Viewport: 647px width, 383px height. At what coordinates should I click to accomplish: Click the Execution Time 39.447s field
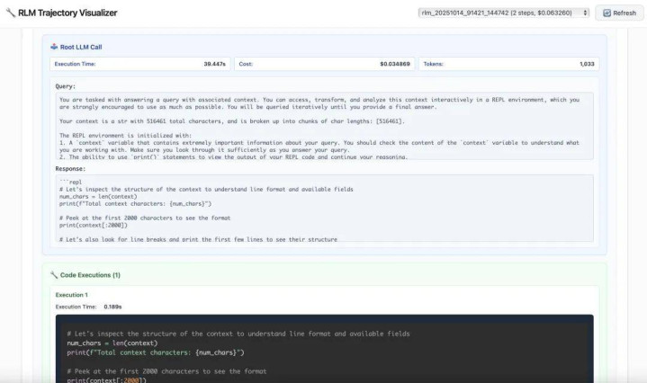(140, 64)
